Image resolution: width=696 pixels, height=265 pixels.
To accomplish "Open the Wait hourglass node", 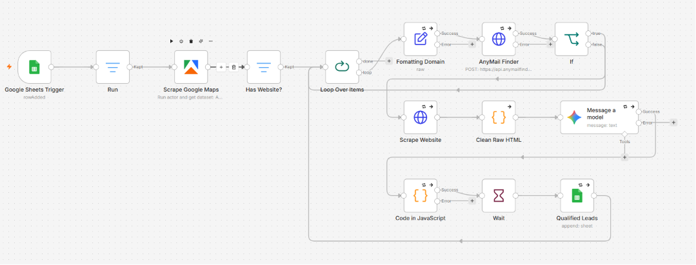I will [499, 195].
